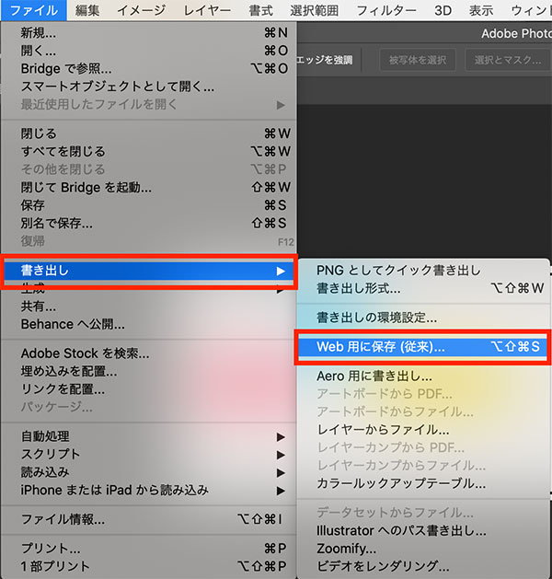Expand the 自動処理 submenu
The image size is (552, 579).
tap(149, 436)
